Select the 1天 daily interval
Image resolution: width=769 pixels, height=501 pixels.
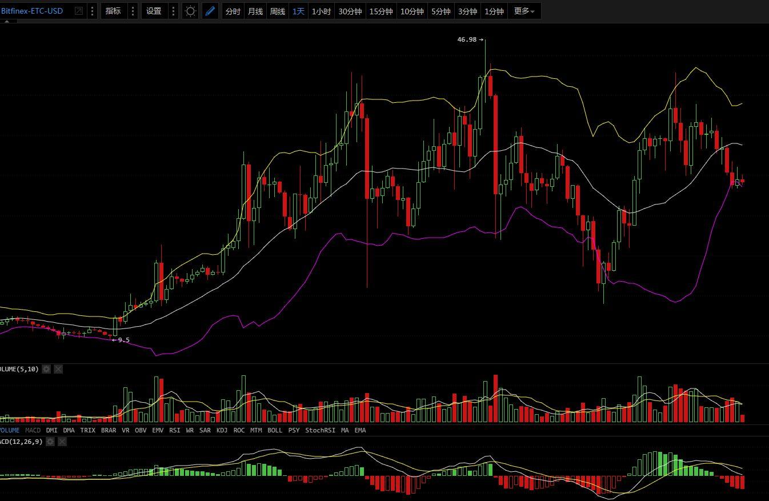pyautogui.click(x=299, y=11)
